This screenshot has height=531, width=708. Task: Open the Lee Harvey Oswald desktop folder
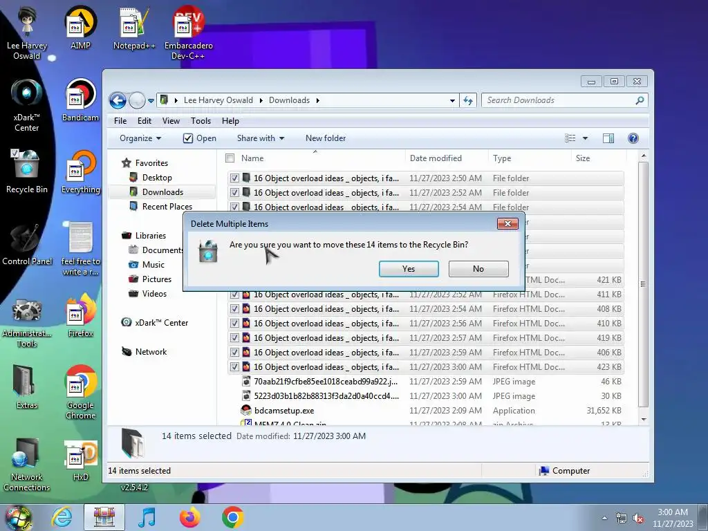[x=27, y=32]
